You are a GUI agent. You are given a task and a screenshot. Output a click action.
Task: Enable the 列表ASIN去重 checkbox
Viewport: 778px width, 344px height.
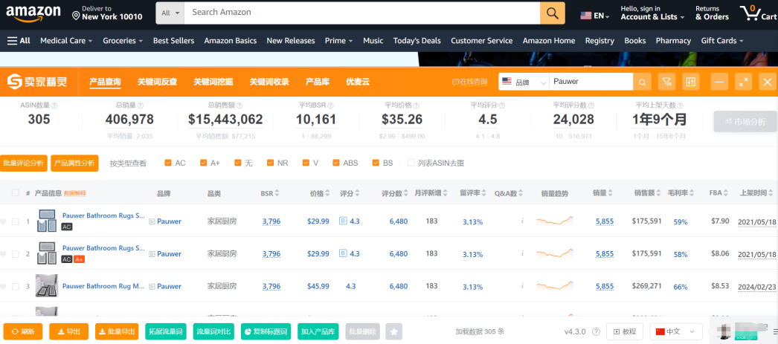411,163
